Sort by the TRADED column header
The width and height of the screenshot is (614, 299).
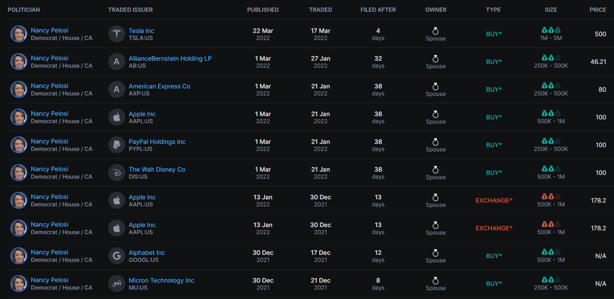coord(321,10)
